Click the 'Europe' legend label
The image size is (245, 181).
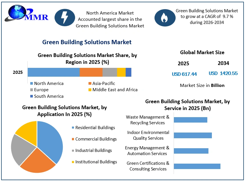(x=41, y=90)
